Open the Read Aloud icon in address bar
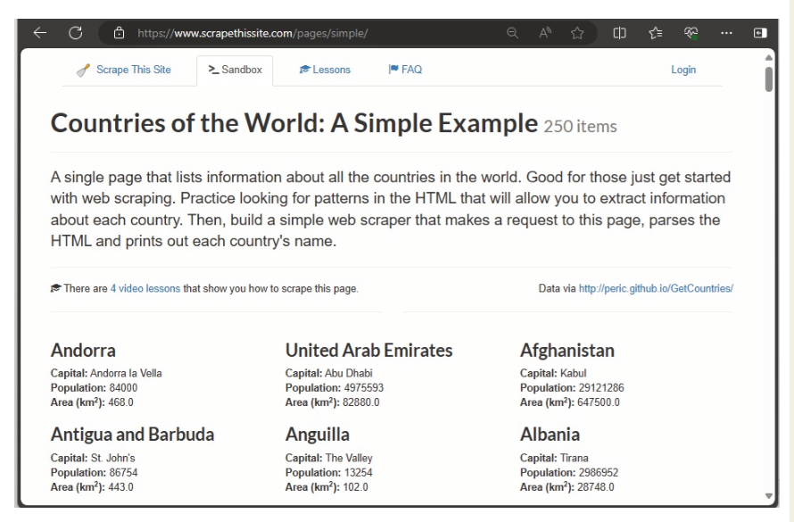This screenshot has width=794, height=522. [x=545, y=33]
